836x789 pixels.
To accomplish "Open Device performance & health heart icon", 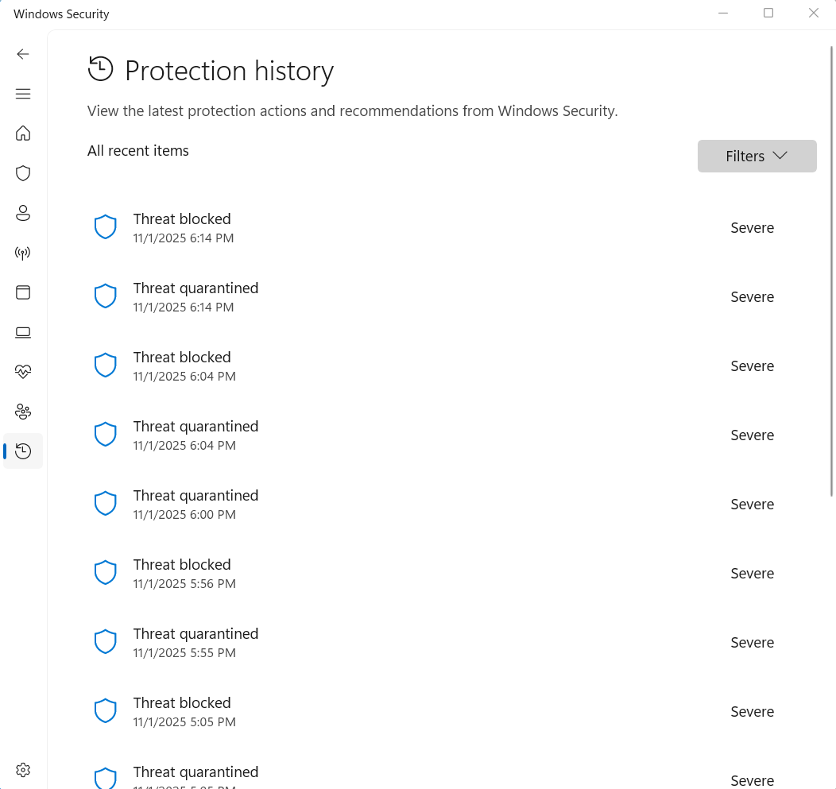I will pyautogui.click(x=23, y=371).
